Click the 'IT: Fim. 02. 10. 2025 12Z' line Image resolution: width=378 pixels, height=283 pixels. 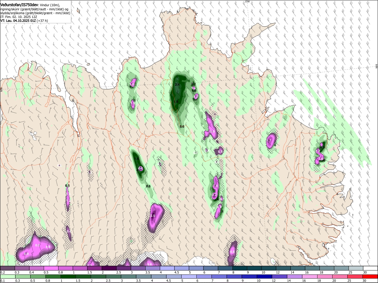coord(18,17)
